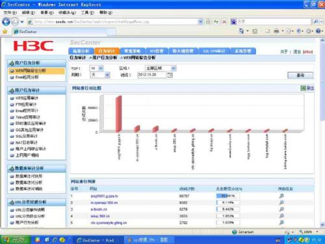Click the Excel export icon above the chart

coord(303,88)
